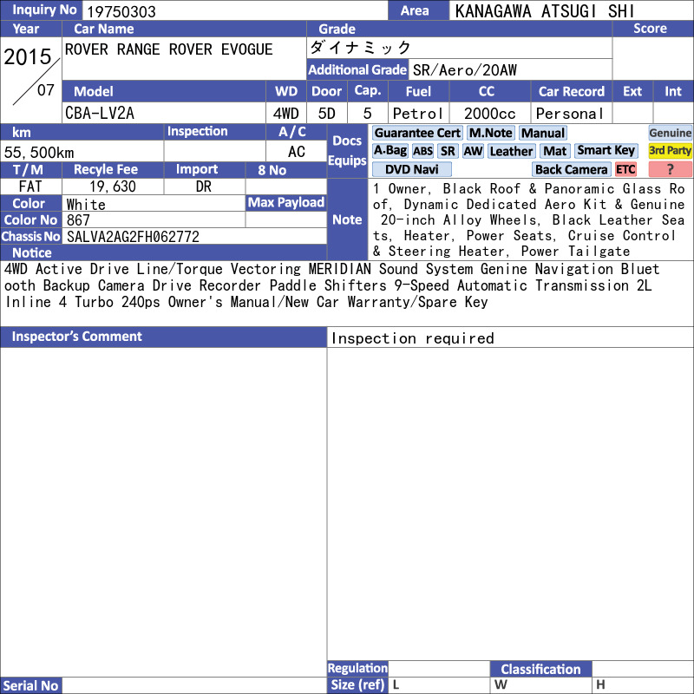Click the red ETC badge
This screenshot has width=694, height=694.
click(625, 169)
